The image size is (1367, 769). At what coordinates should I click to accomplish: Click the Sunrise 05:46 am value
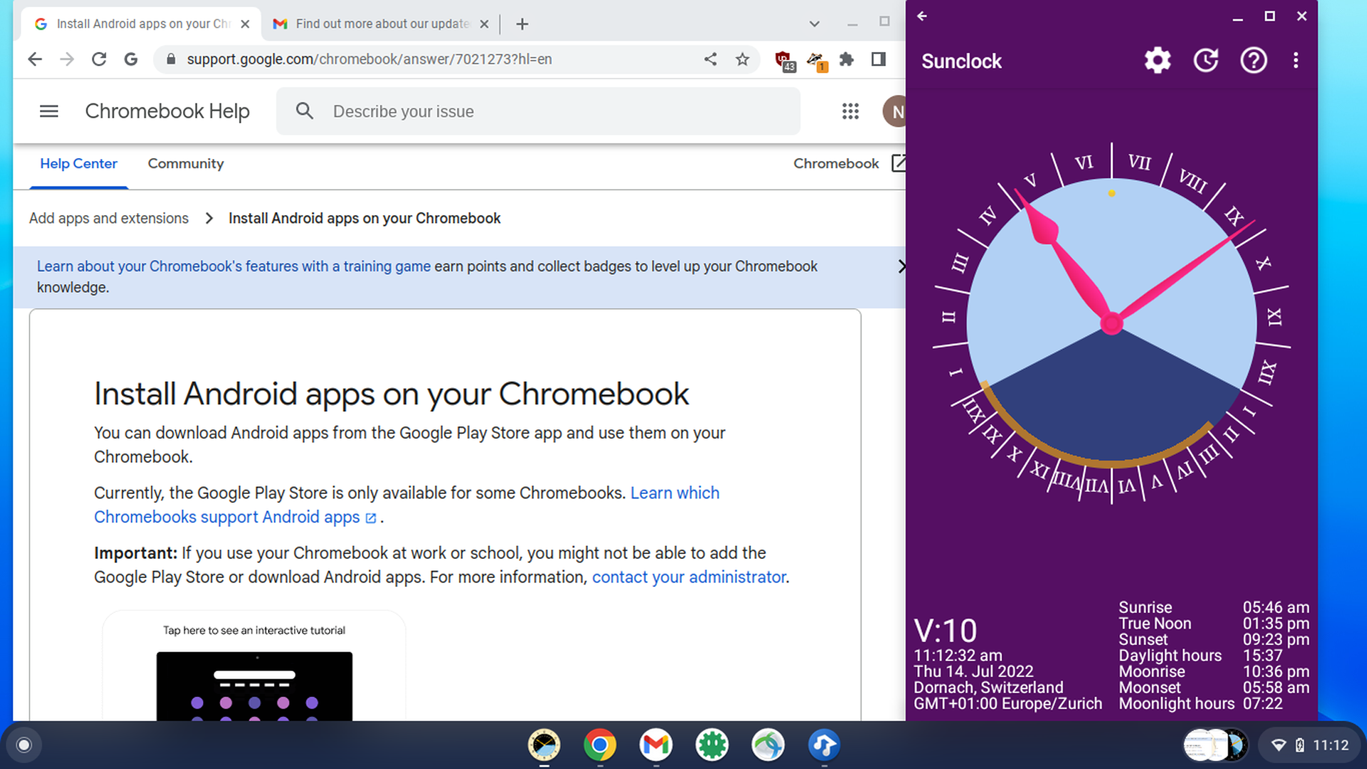click(x=1276, y=607)
